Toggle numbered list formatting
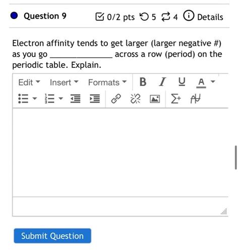Screen dimensions: 239x252 point(49,99)
